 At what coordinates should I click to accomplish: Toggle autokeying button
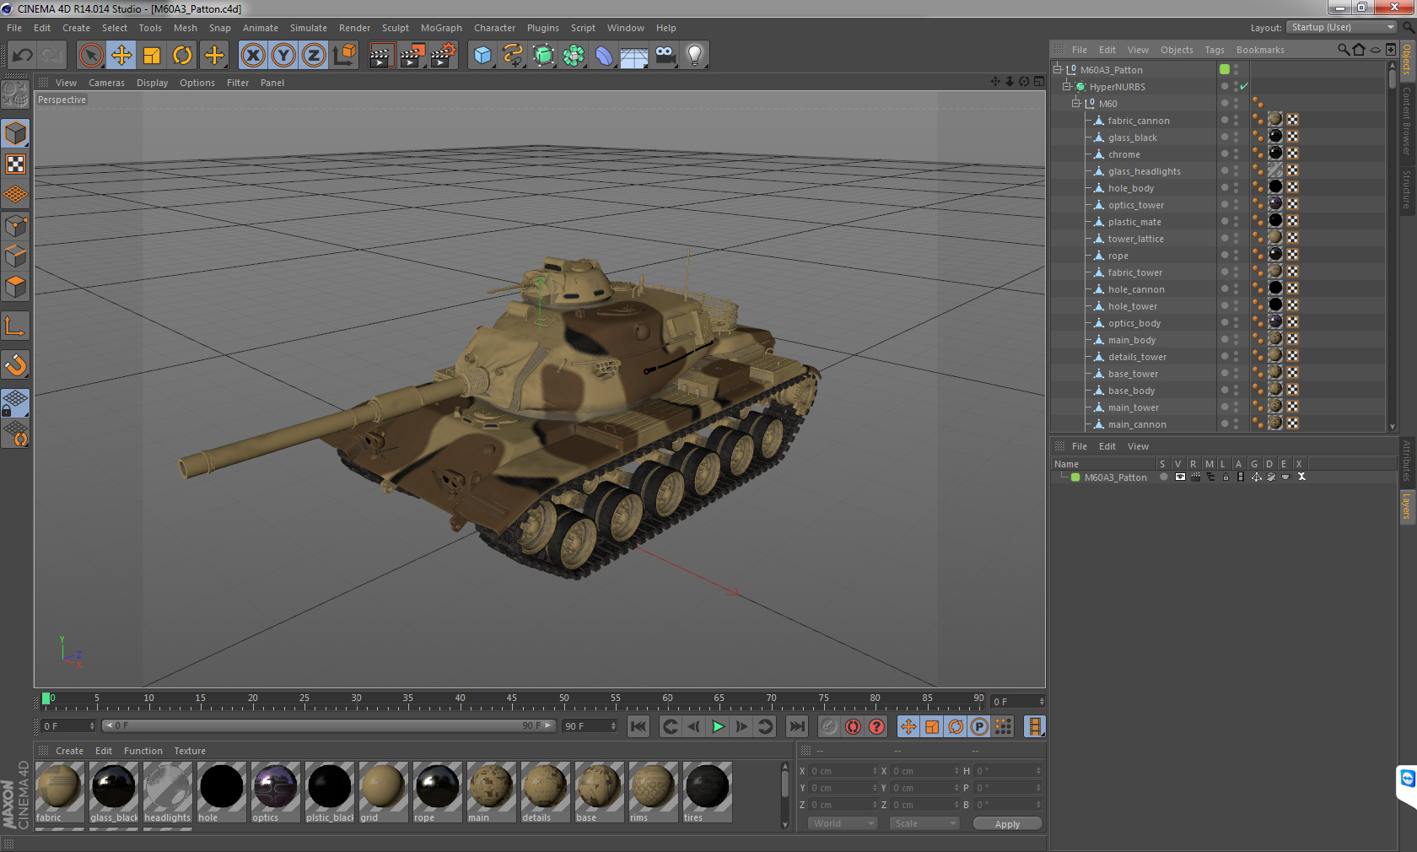click(x=853, y=726)
